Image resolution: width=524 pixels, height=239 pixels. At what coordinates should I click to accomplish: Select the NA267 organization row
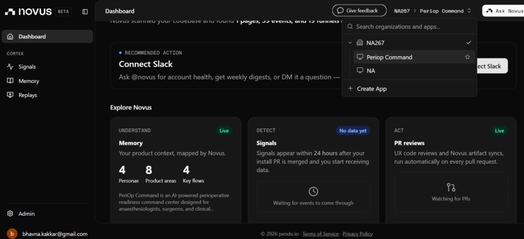[410, 43]
